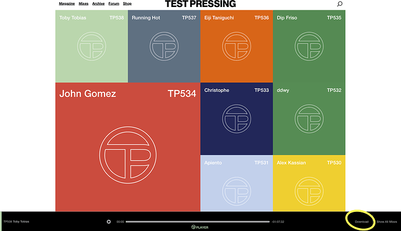Viewport: 401px width, 231px height.
Task: Click the TP logo on John Gomez tile
Action: pos(128,155)
